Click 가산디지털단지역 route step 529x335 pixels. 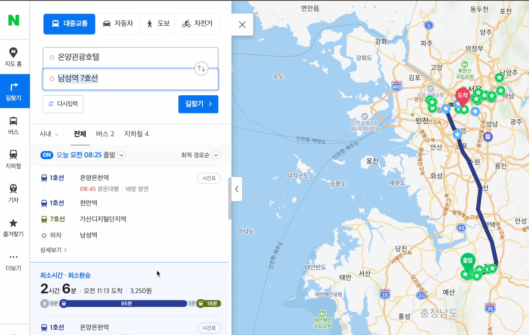tap(103, 219)
